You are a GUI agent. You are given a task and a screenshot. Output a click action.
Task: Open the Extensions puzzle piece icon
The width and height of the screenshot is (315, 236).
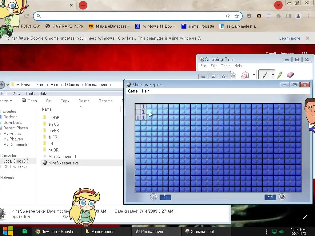pyautogui.click(x=278, y=16)
